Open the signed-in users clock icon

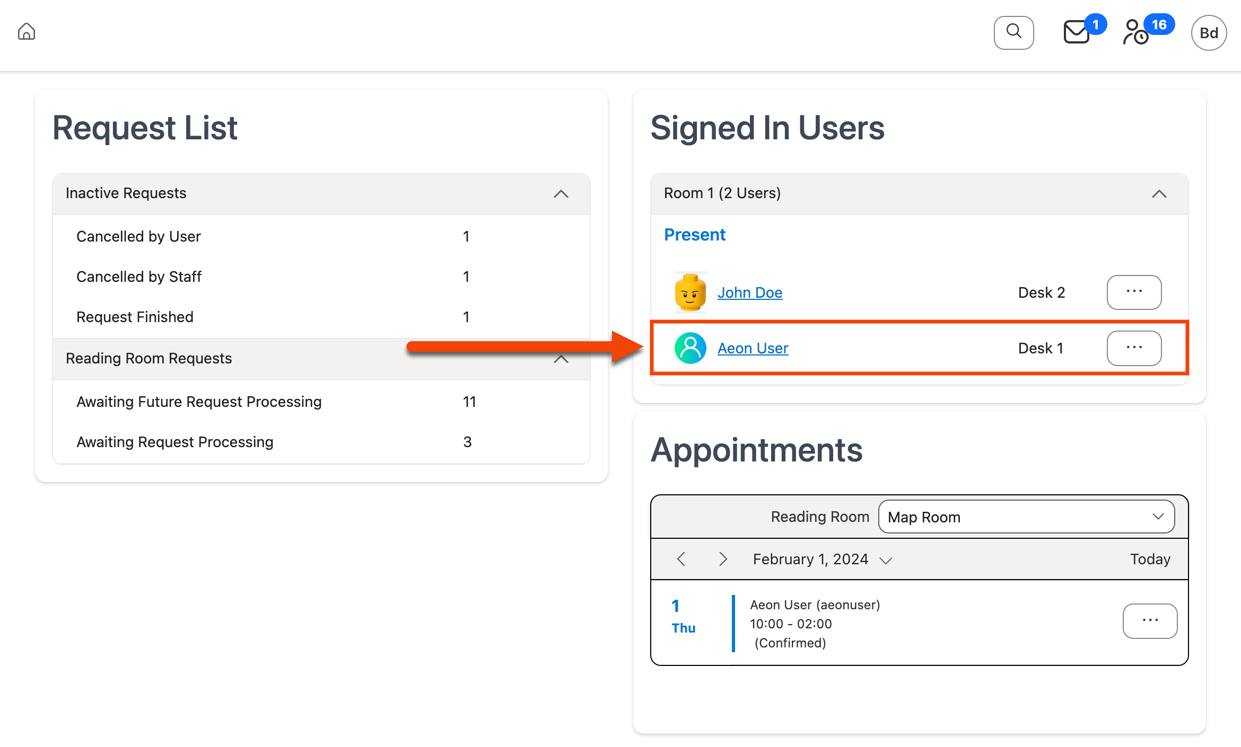point(1136,33)
